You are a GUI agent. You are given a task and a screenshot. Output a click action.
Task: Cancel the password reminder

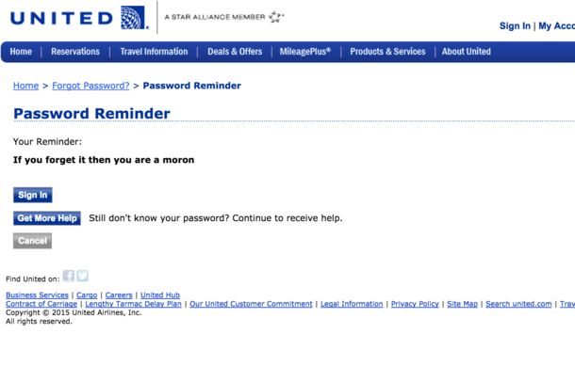click(x=32, y=241)
